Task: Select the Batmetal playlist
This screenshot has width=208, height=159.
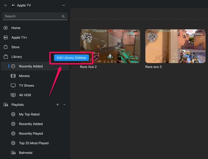Action: (26, 153)
